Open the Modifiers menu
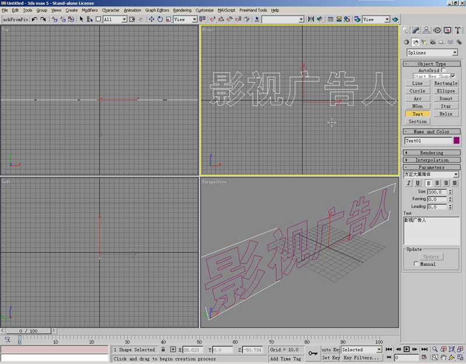 coord(90,10)
